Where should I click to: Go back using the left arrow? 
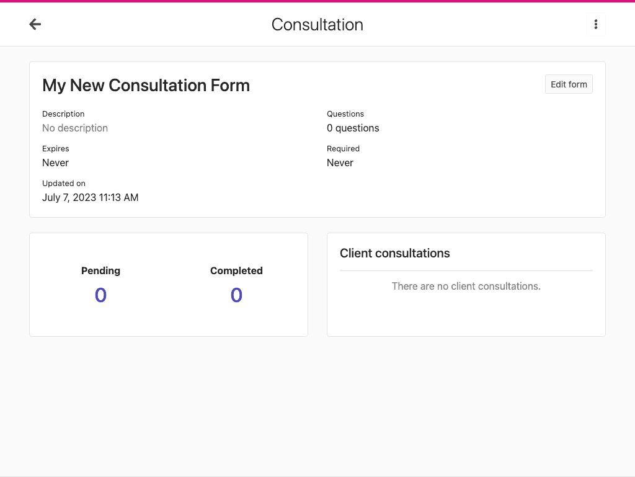pyautogui.click(x=35, y=24)
